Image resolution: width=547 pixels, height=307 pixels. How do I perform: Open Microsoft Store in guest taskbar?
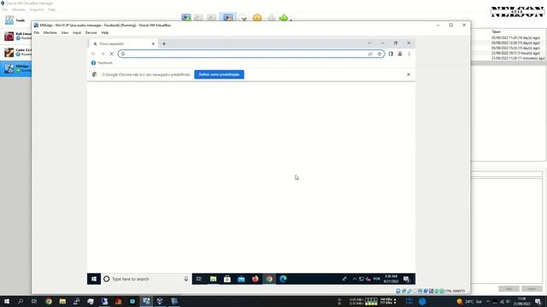(227, 279)
